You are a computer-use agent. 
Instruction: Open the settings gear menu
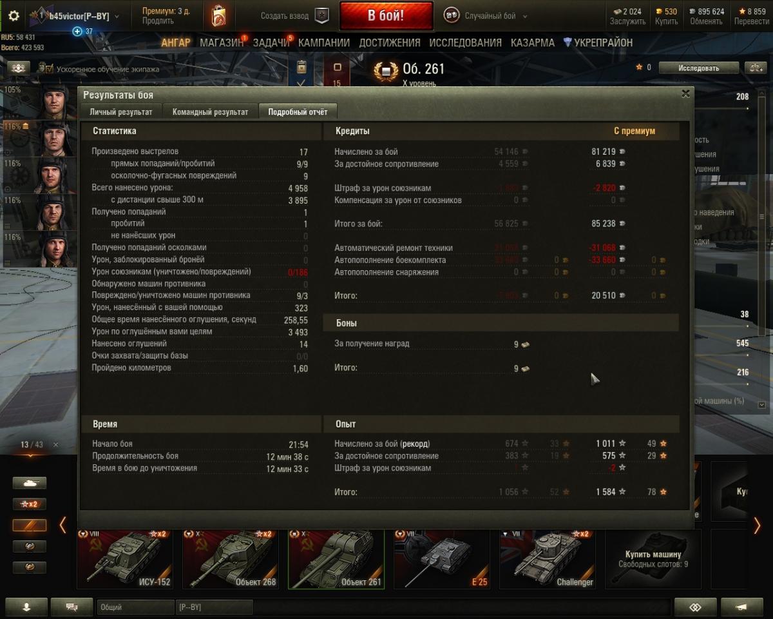click(14, 15)
